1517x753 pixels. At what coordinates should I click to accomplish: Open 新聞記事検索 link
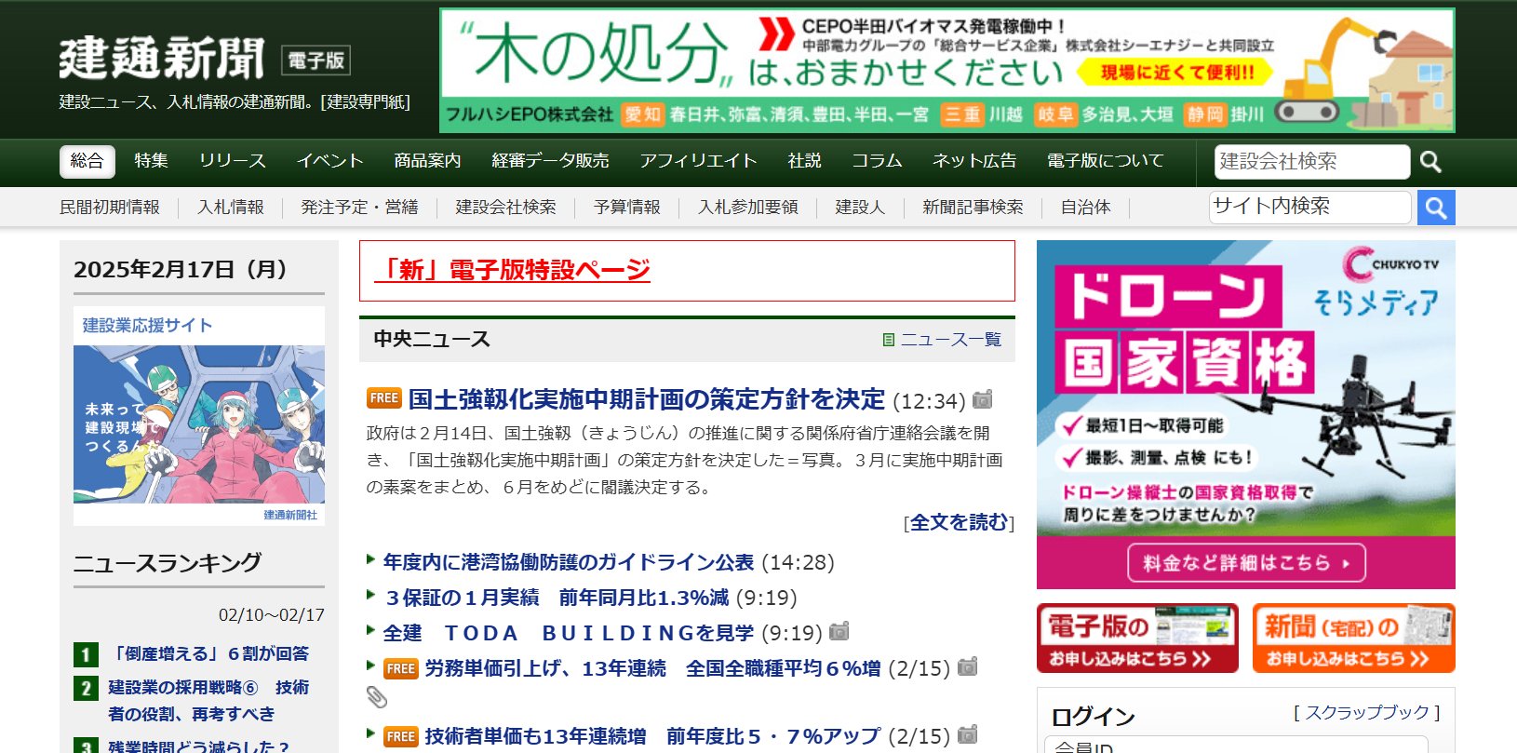pos(973,208)
